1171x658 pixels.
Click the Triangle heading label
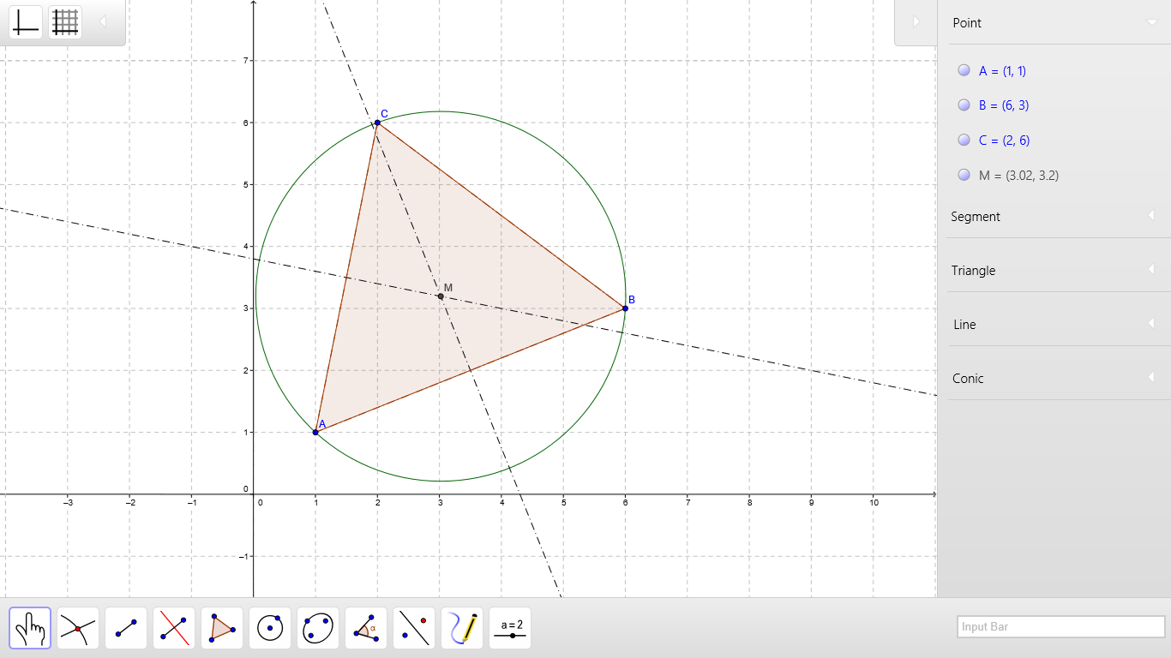(973, 271)
